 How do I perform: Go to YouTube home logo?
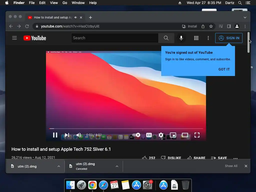35,38
